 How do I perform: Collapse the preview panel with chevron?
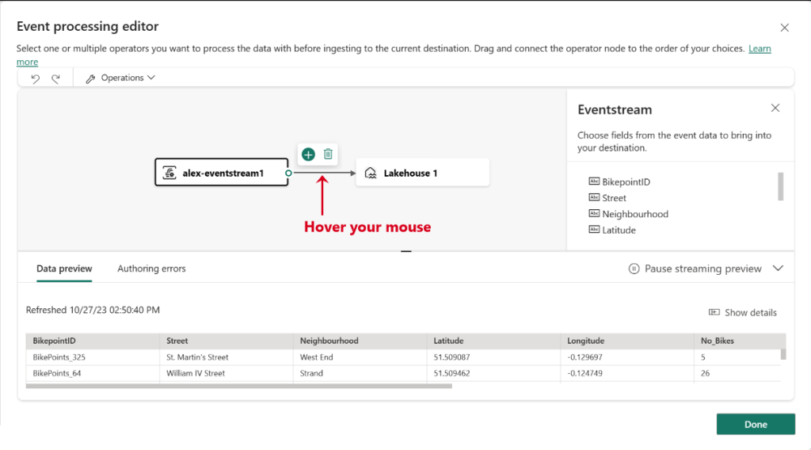click(x=778, y=269)
